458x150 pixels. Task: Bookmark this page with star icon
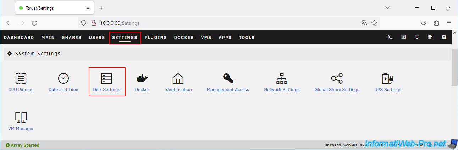(x=374, y=23)
